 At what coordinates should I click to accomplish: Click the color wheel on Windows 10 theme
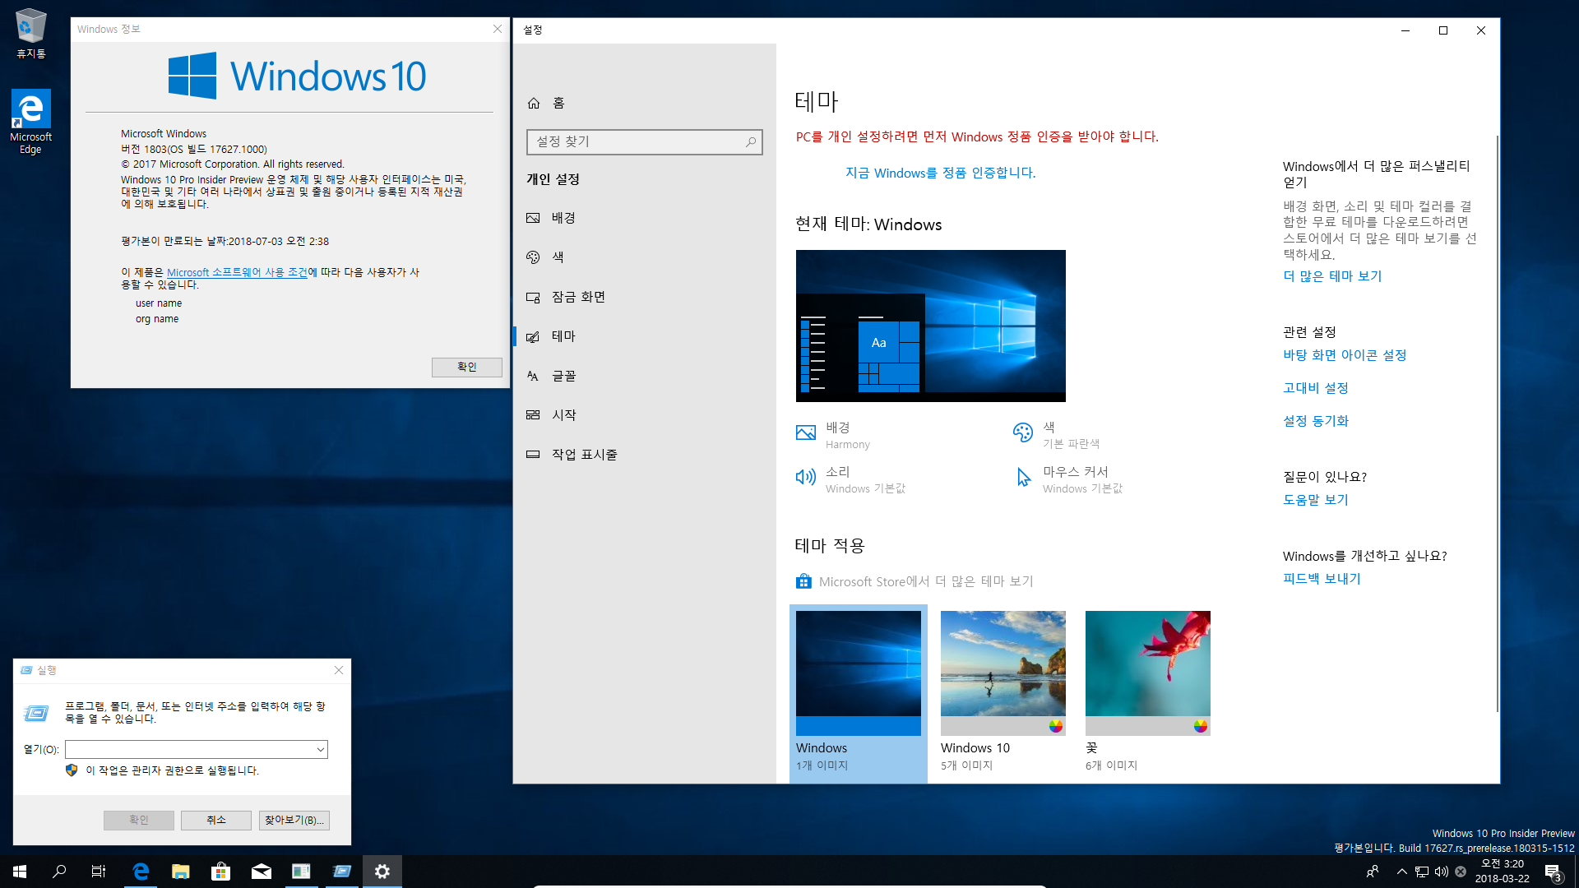click(1056, 726)
